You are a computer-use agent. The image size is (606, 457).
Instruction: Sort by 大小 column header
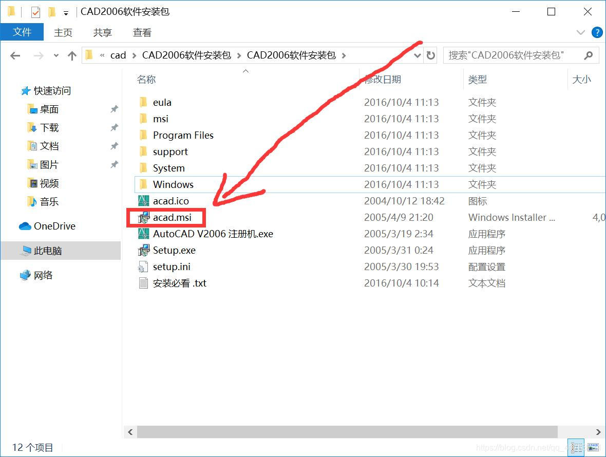pyautogui.click(x=582, y=80)
